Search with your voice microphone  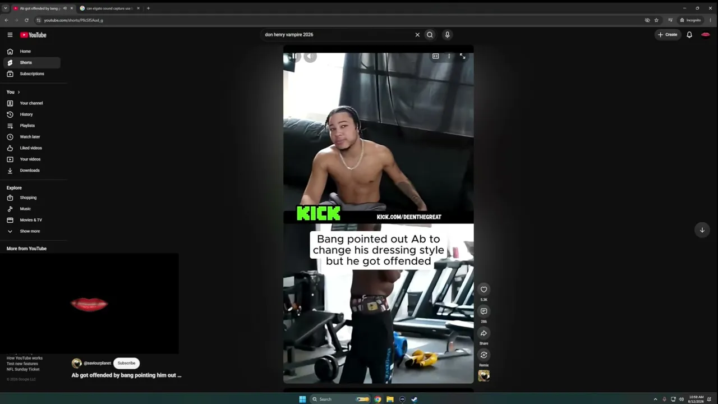tap(447, 35)
